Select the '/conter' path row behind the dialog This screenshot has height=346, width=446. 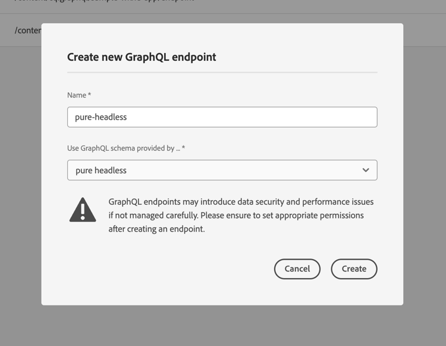pos(28,30)
